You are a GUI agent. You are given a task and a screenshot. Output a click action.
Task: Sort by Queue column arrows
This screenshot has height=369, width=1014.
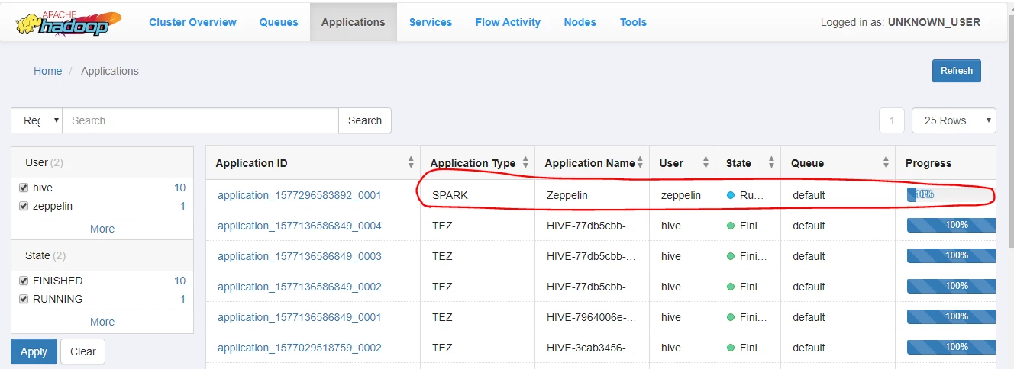(x=886, y=162)
